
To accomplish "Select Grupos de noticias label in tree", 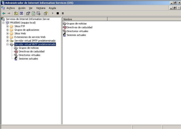I will click(x=29, y=48).
